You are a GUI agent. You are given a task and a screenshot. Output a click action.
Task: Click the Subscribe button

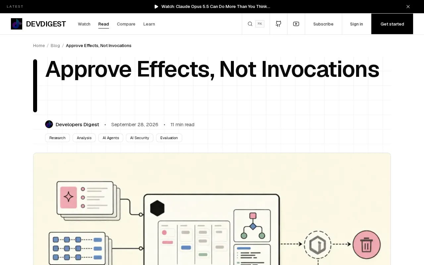pos(323,24)
